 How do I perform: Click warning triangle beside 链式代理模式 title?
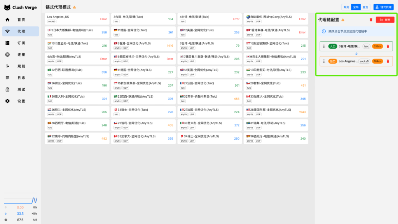[x=74, y=7]
